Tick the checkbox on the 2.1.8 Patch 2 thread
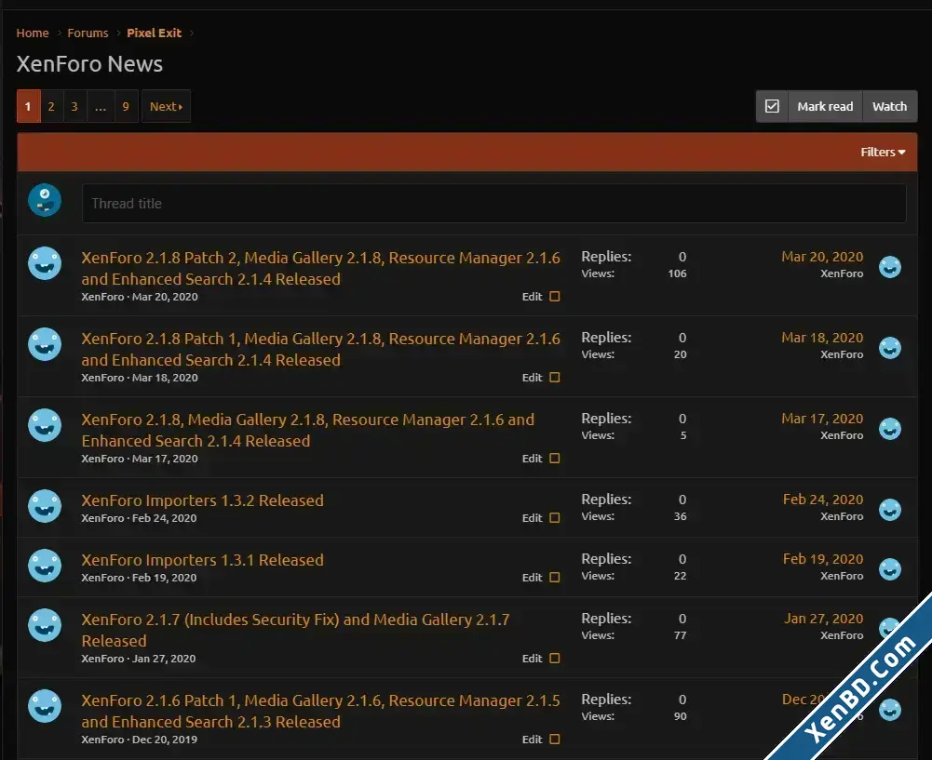Screen dimensions: 932x760 pos(555,297)
